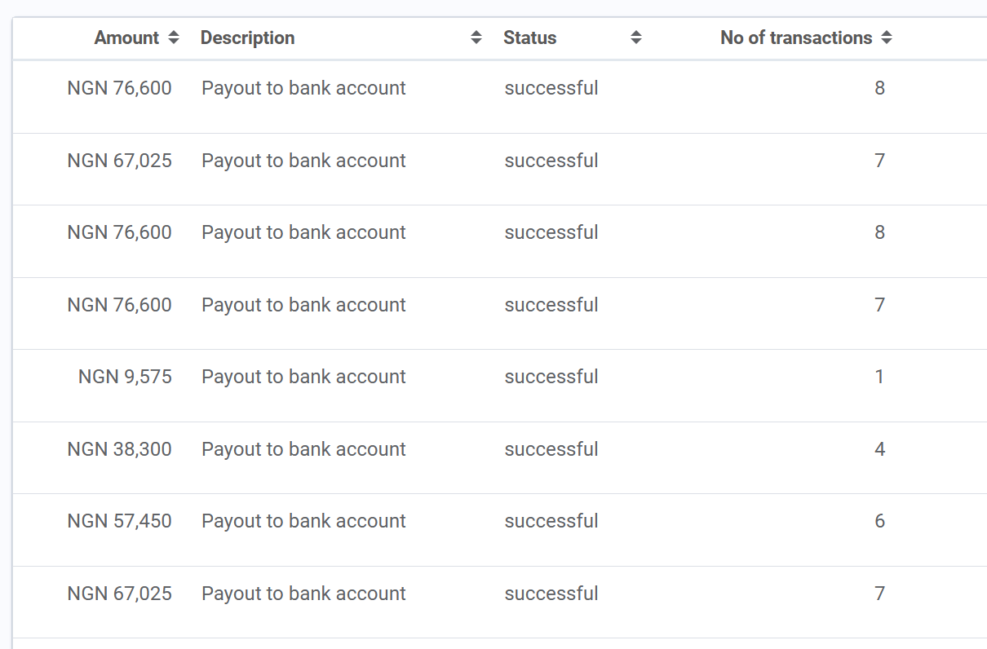Click the Description column header text
Viewport: 987px width, 649px height.
point(247,38)
